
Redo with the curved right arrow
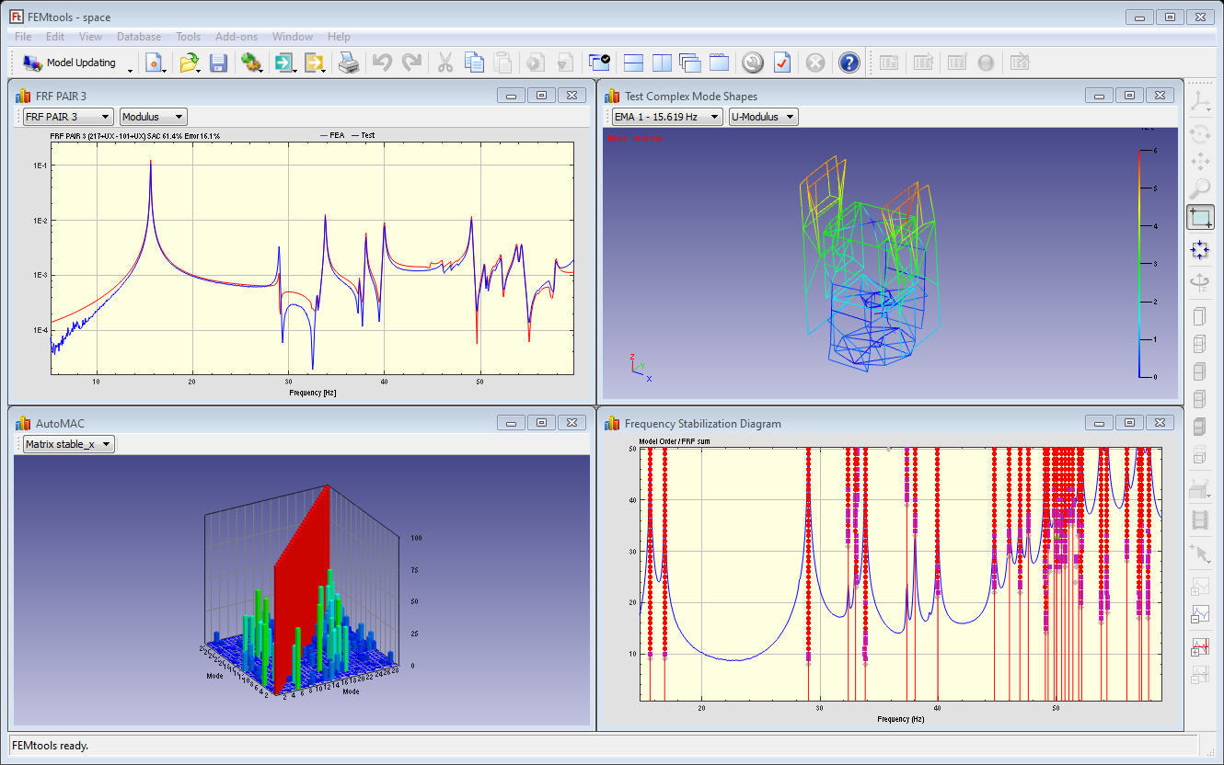[412, 63]
